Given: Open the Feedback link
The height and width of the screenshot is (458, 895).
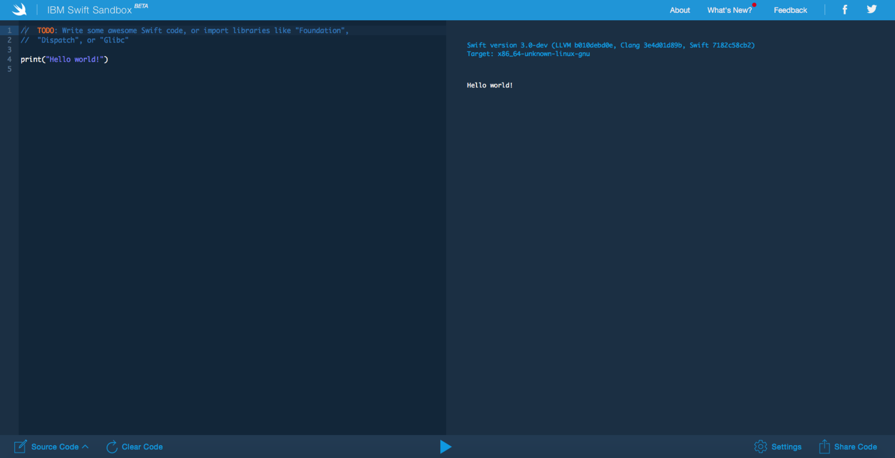Looking at the screenshot, I should 790,10.
